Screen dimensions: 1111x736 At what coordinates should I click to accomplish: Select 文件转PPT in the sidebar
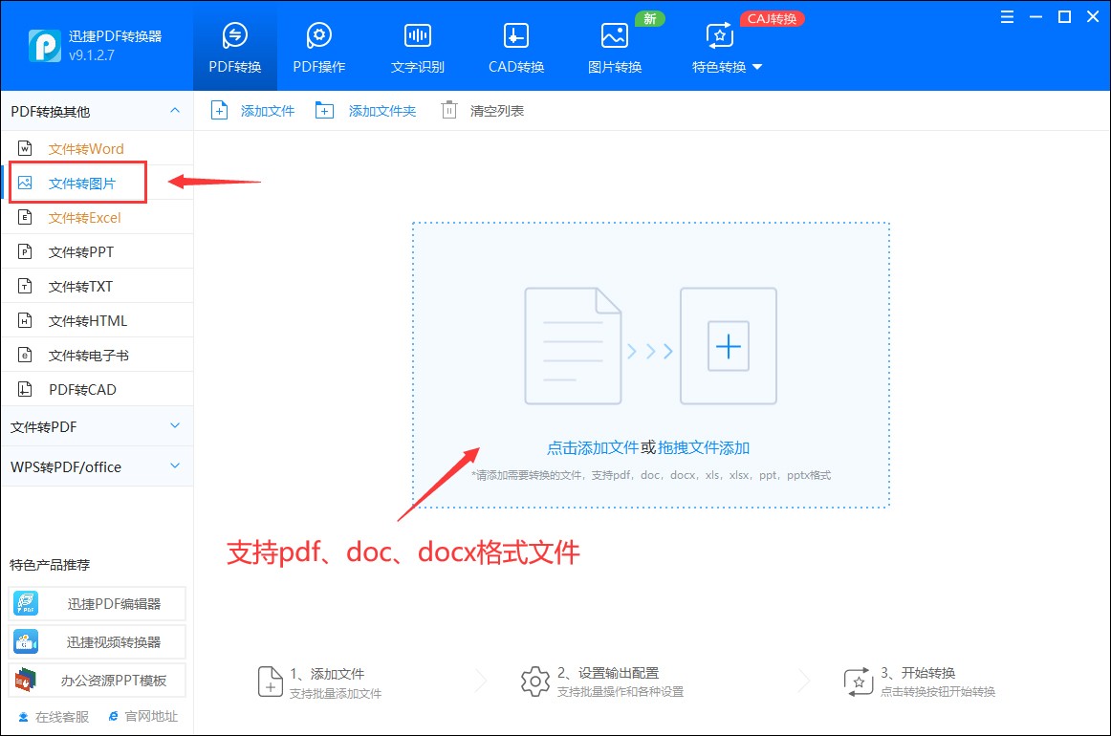point(98,251)
